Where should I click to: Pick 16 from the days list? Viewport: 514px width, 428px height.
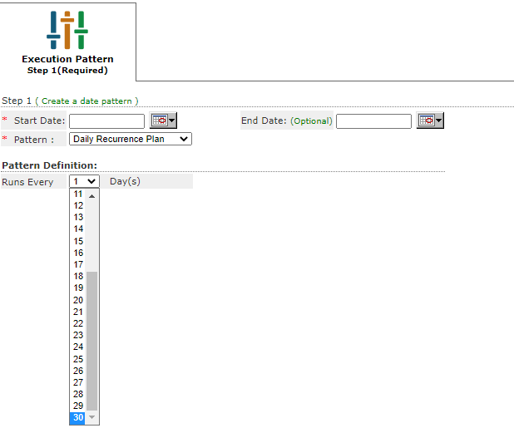pyautogui.click(x=78, y=253)
